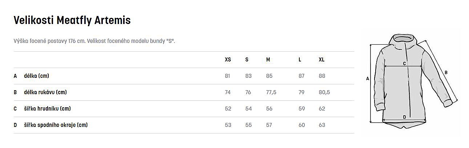
Task: Click the 'délka (cm)' row label
Action: click(36, 76)
